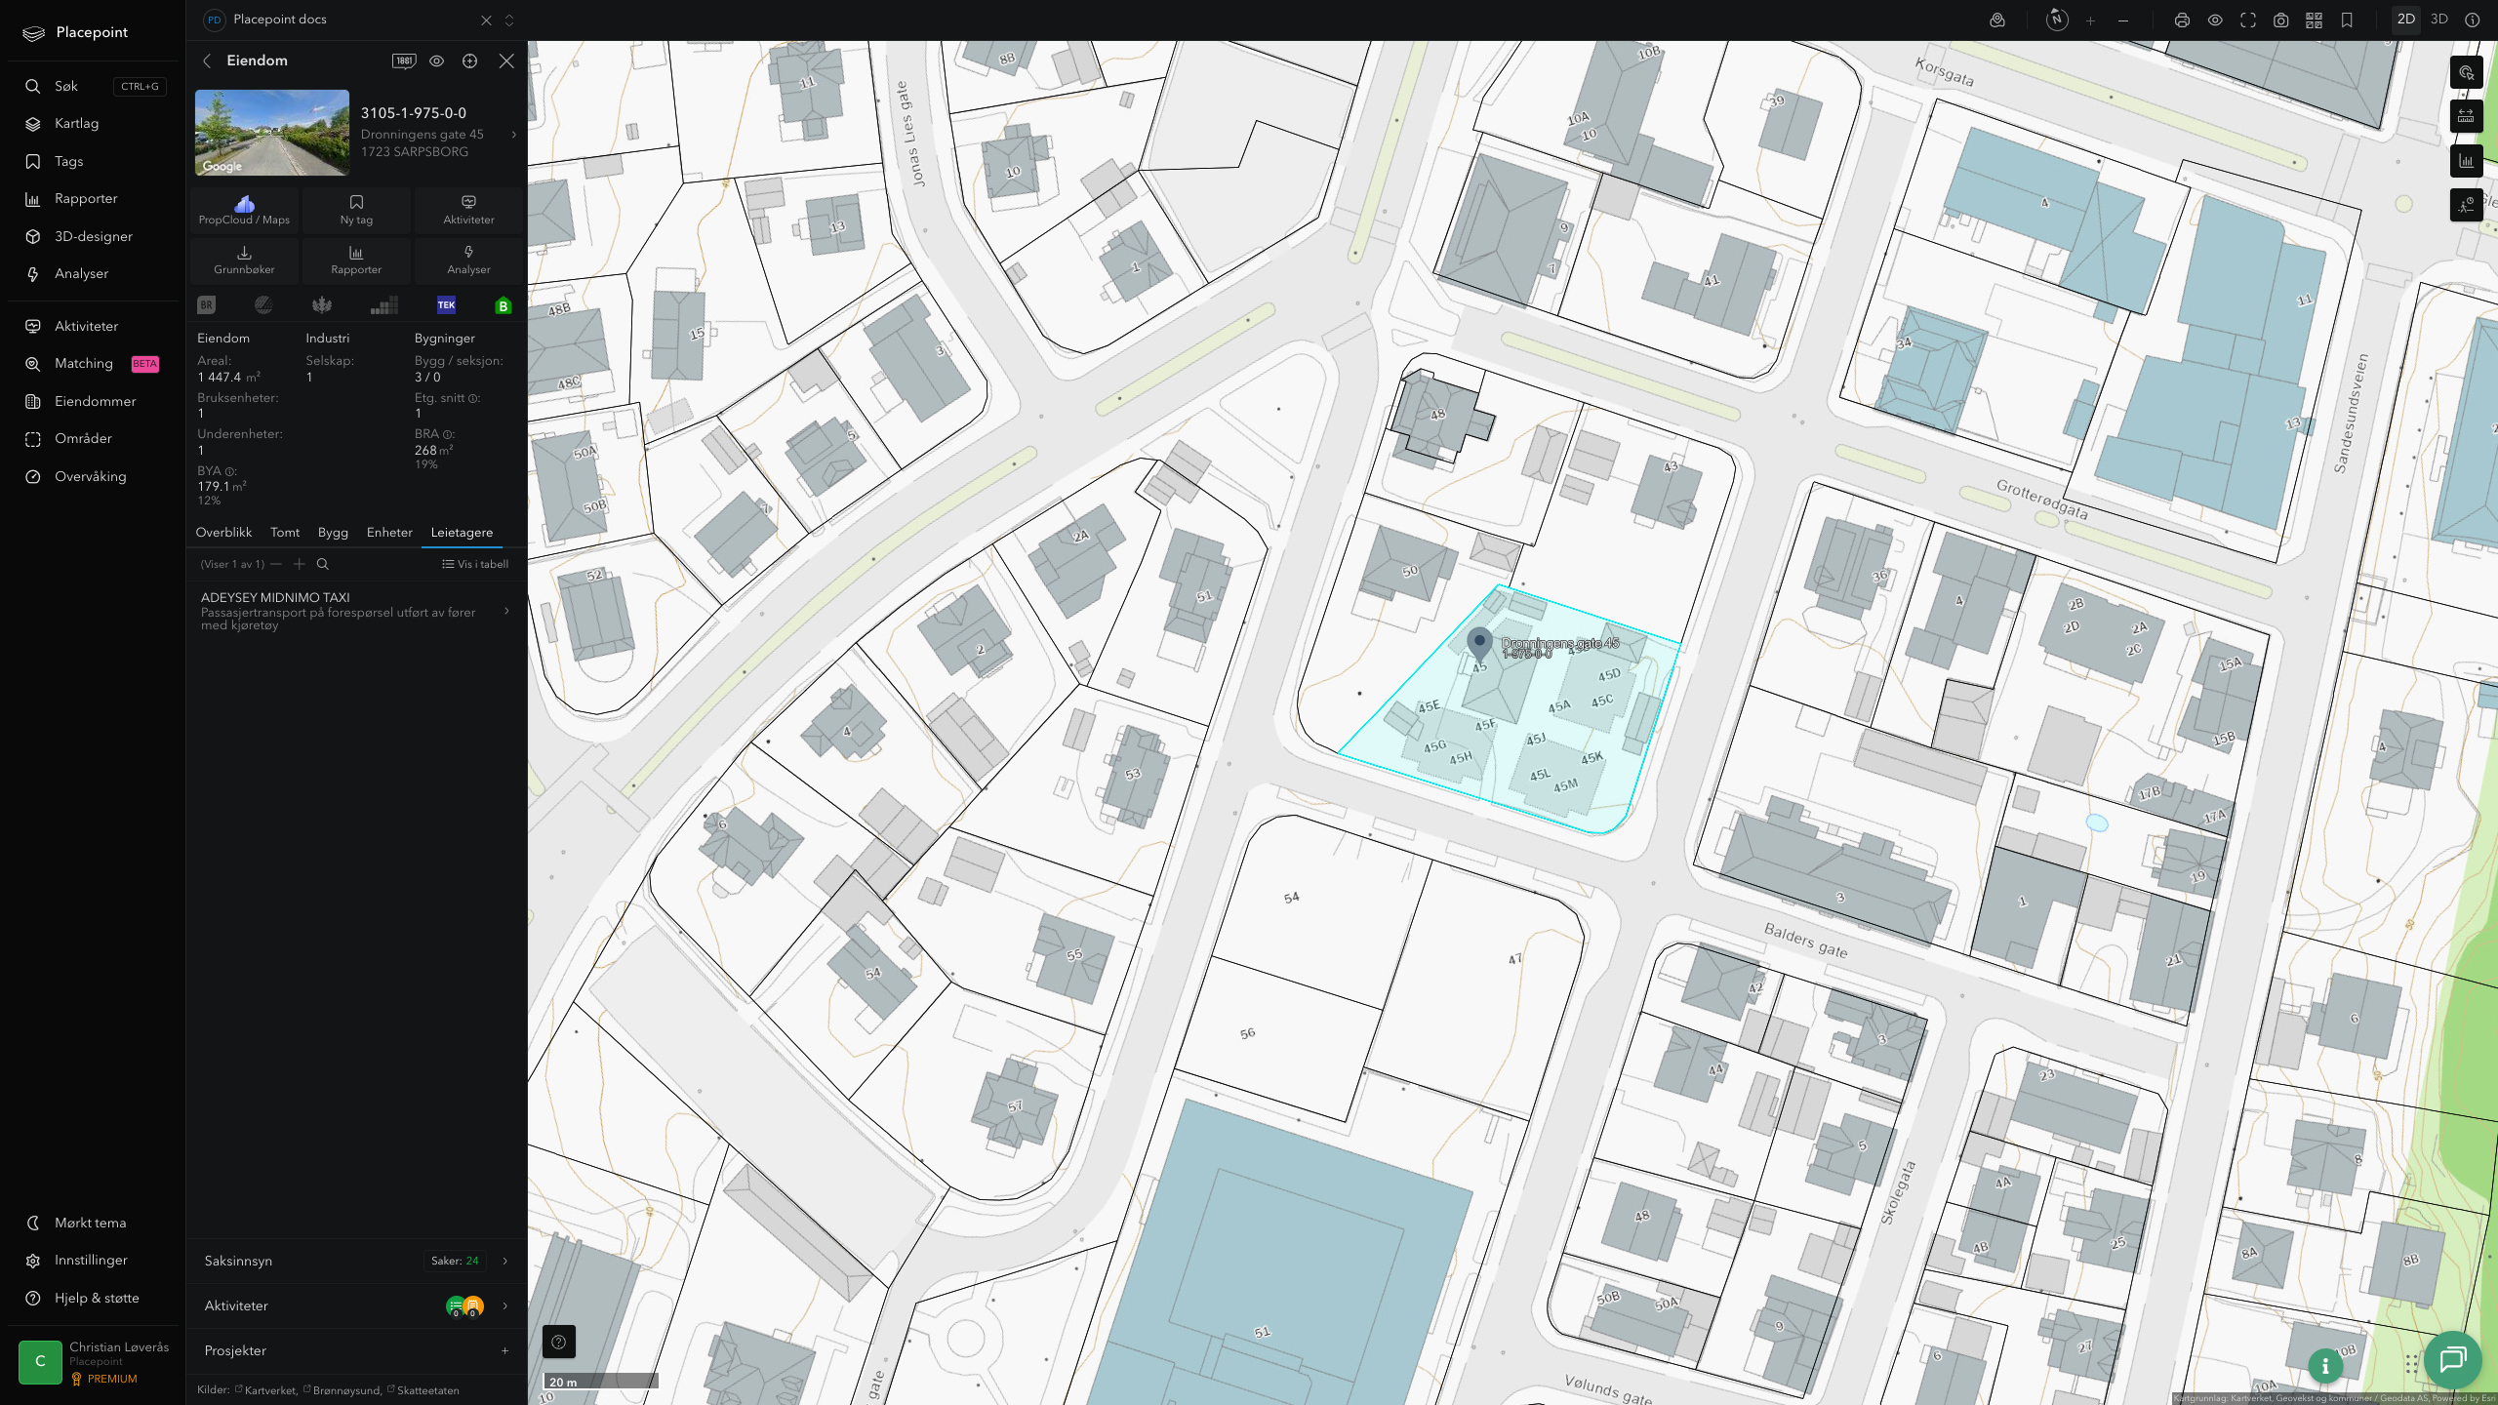Open Rapporter tile in property panel
This screenshot has width=2498, height=1405.
(x=356, y=260)
